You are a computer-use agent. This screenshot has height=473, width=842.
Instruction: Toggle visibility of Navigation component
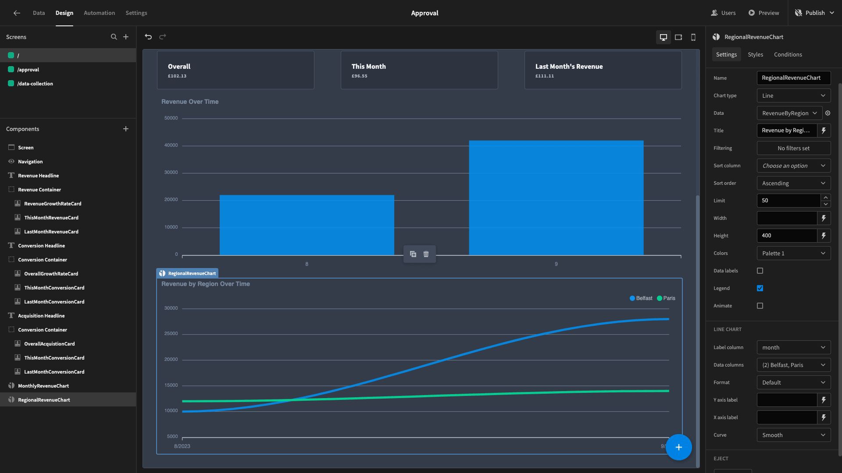tap(11, 162)
